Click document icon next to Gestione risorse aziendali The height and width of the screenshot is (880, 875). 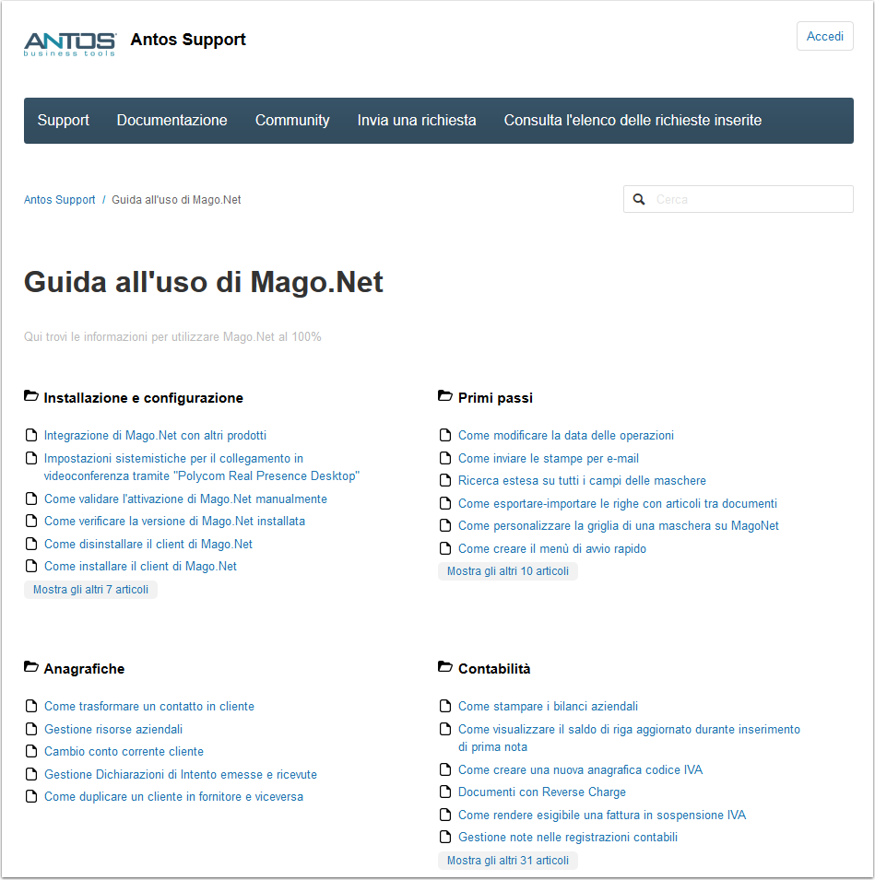31,729
